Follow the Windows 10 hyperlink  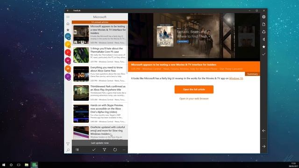[x=236, y=78]
